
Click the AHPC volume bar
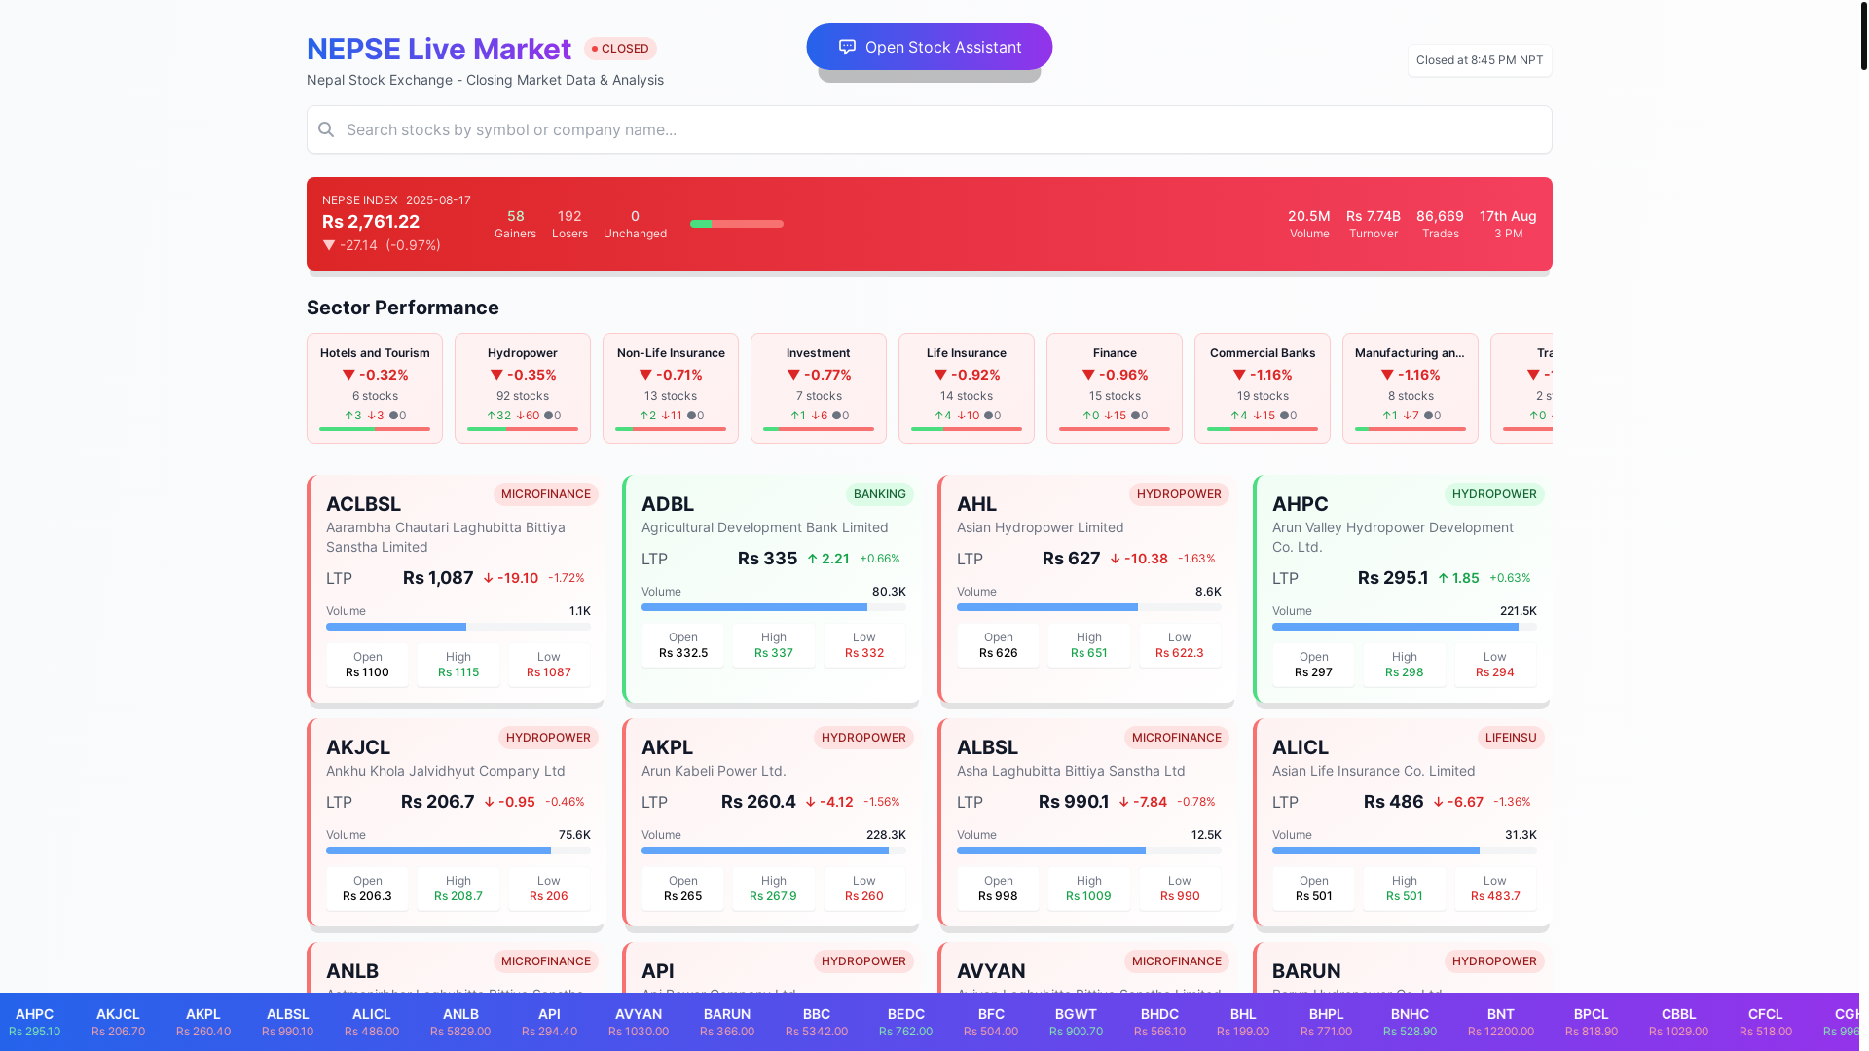tap(1405, 627)
